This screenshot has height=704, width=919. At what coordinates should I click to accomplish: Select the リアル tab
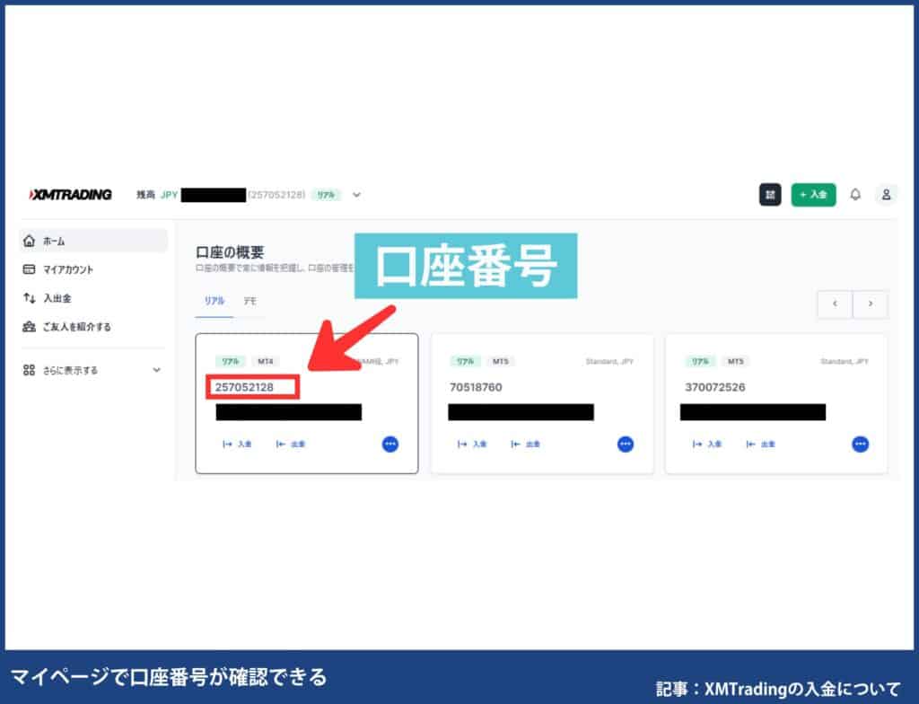[x=213, y=302]
